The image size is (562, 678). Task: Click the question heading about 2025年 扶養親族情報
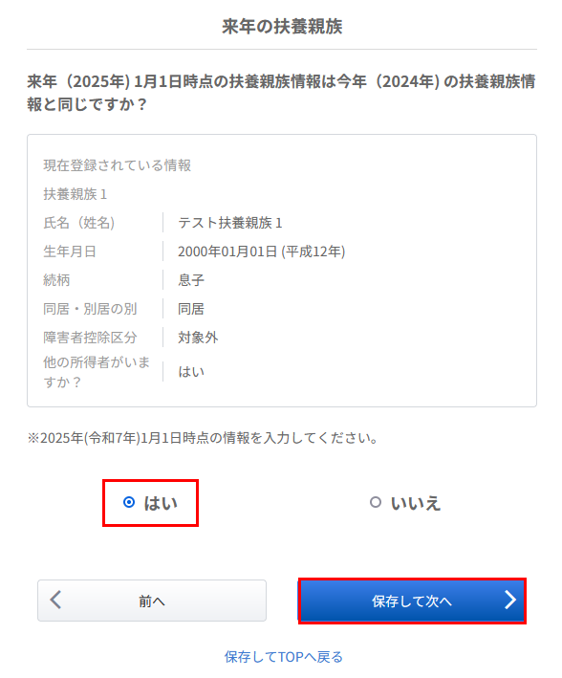coord(281,93)
